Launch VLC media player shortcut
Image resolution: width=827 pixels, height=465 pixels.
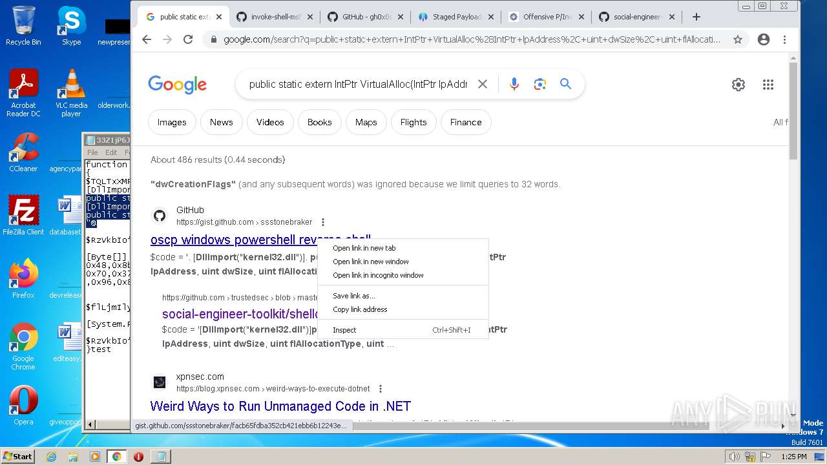[x=71, y=92]
